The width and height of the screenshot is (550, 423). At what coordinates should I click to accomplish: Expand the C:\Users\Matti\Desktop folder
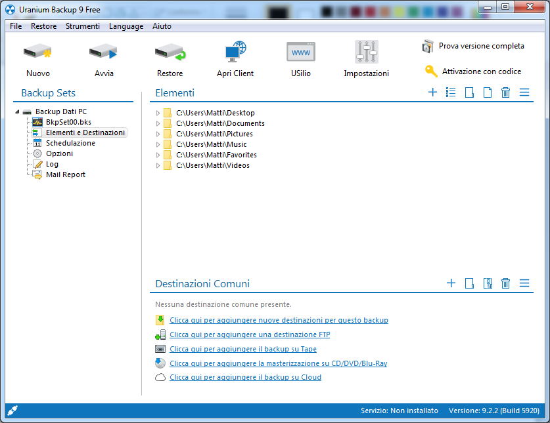point(158,113)
